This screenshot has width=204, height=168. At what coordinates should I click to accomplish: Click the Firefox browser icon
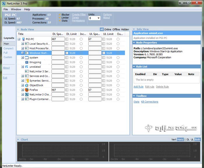[27, 90]
